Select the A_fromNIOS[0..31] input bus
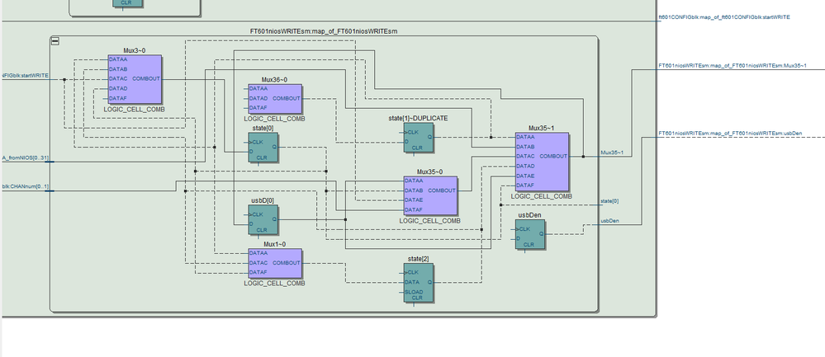The image size is (825, 357). point(26,157)
